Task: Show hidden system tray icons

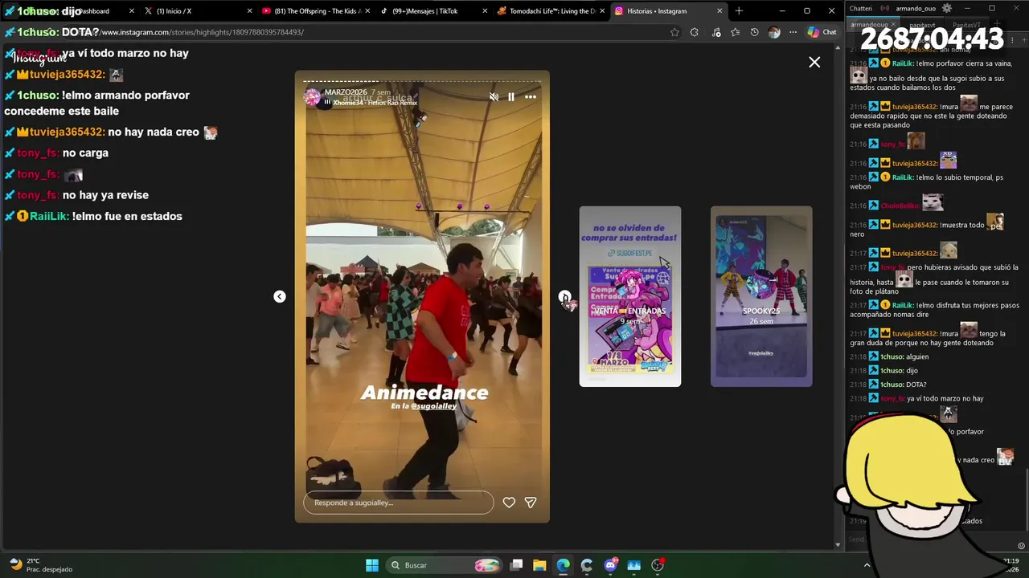Action: point(867,565)
